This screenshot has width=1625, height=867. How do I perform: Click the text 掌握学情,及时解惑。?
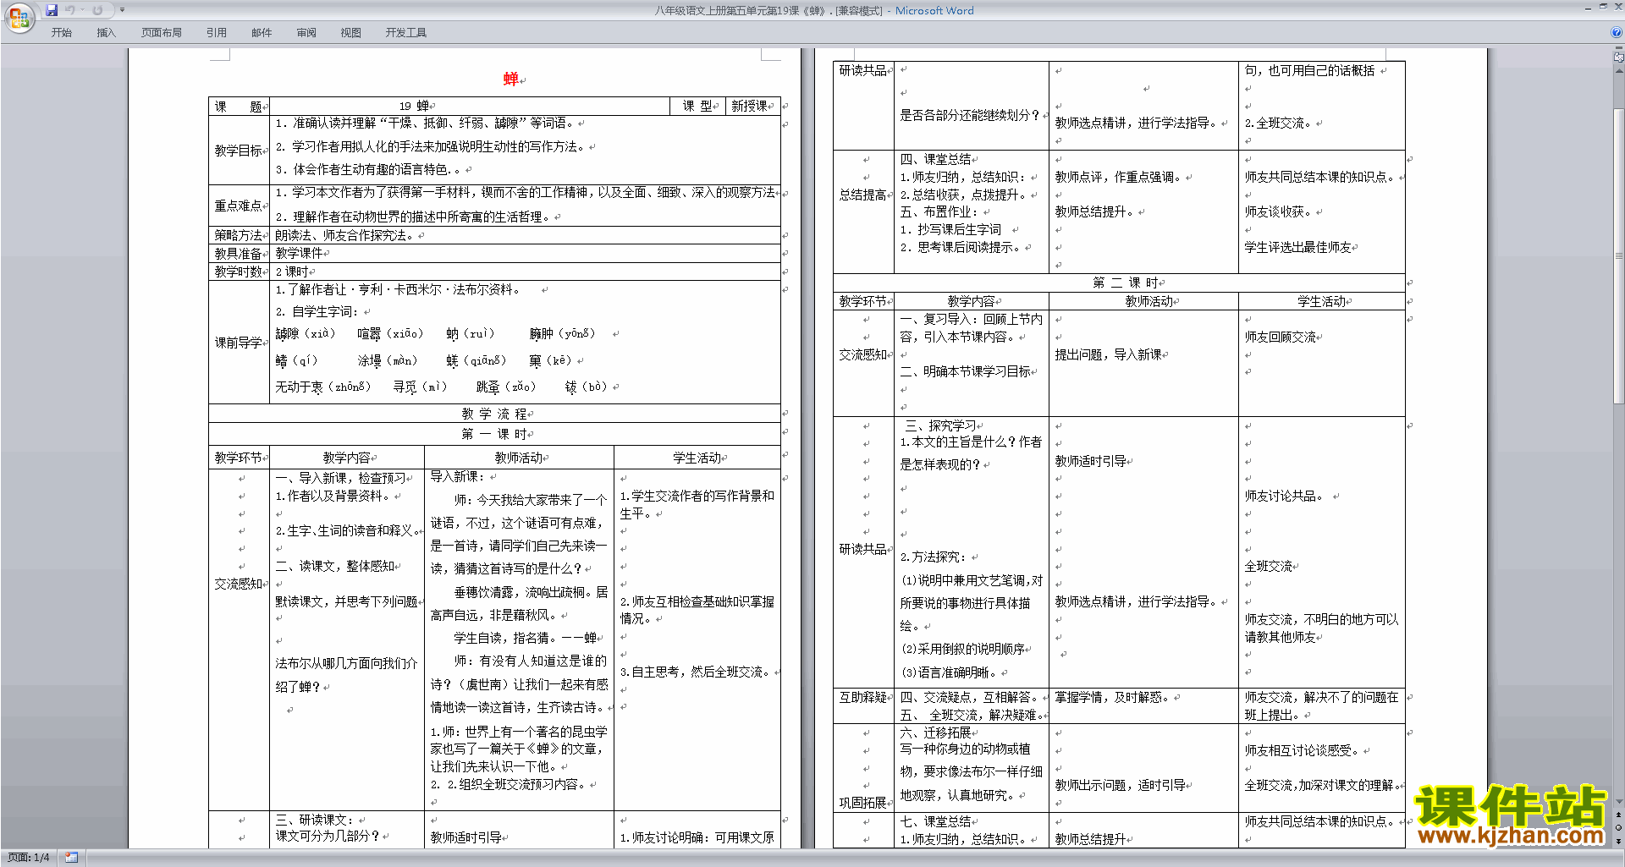pos(1114,697)
